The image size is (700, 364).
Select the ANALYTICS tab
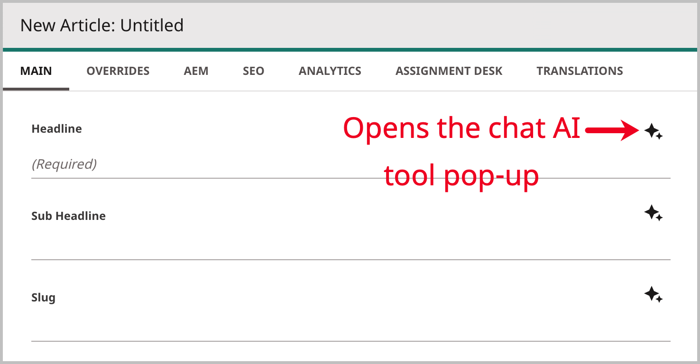(330, 71)
